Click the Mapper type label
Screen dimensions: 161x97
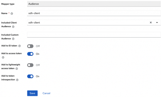click(8, 4)
